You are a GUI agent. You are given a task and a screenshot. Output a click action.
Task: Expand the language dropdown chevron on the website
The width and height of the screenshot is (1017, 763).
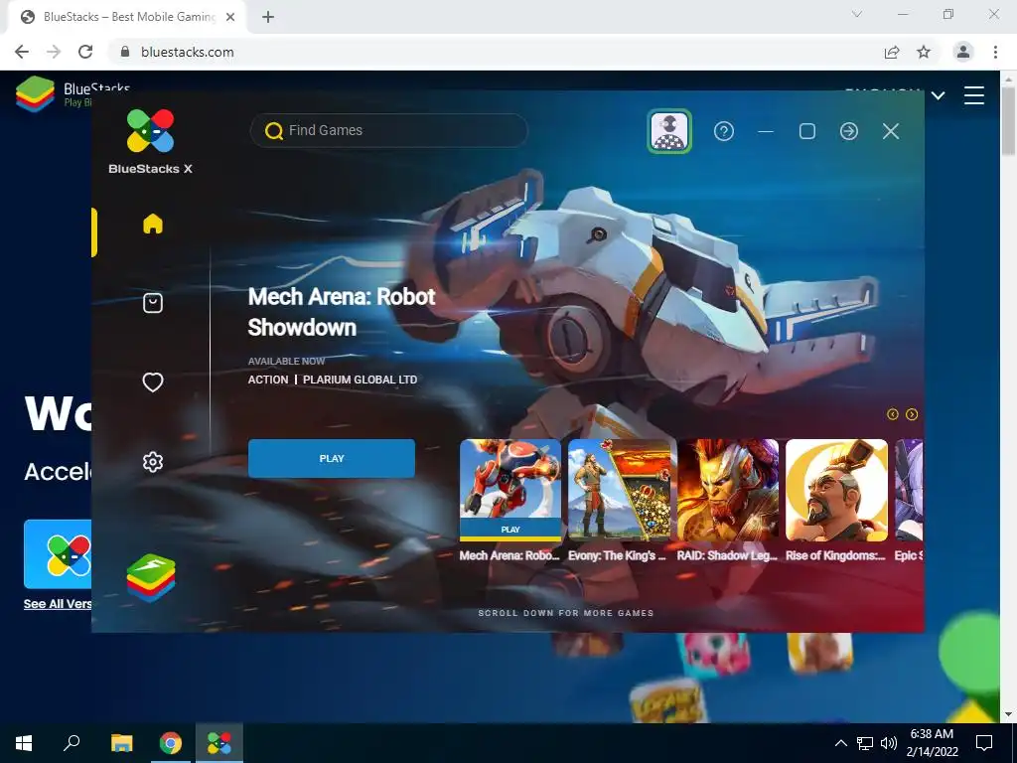click(x=938, y=96)
